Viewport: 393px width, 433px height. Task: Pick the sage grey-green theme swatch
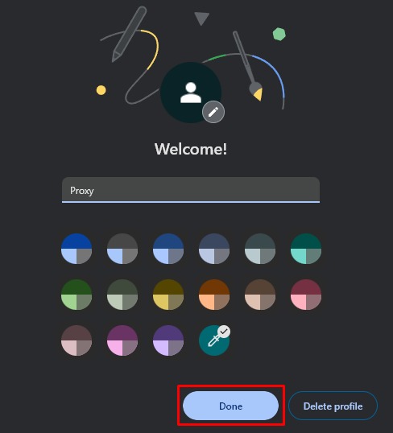122,295
